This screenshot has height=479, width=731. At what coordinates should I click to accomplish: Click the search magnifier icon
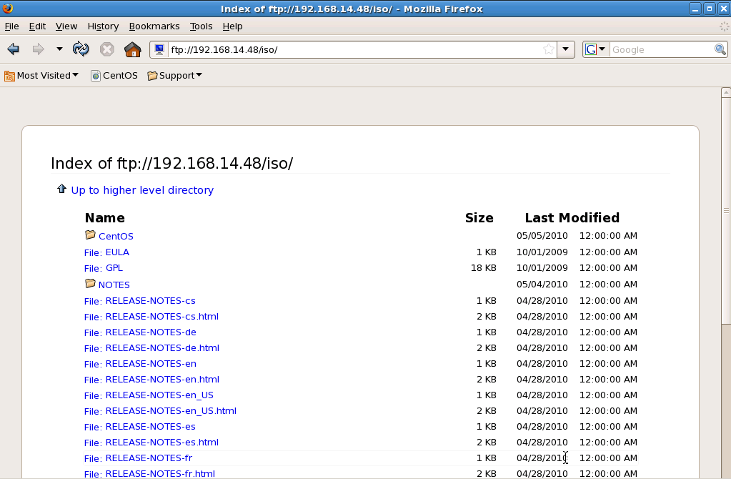point(720,49)
